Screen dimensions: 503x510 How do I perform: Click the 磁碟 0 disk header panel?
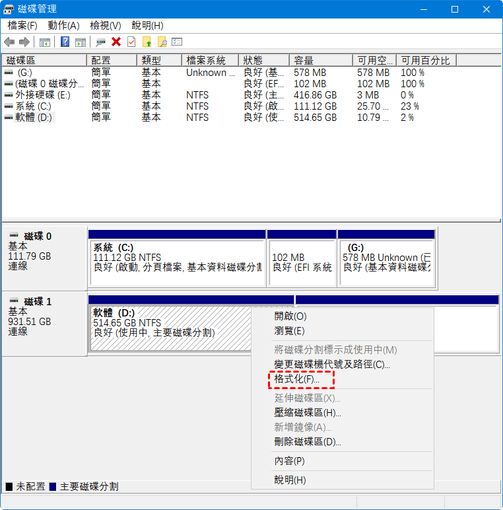click(x=44, y=258)
